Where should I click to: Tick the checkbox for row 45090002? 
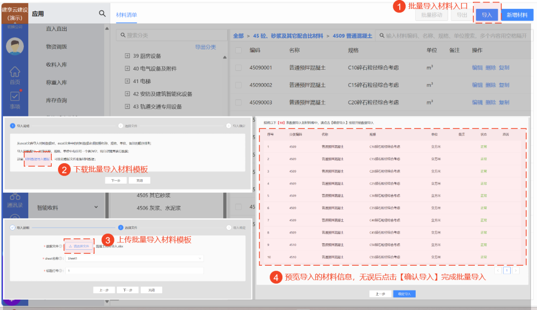pos(238,85)
